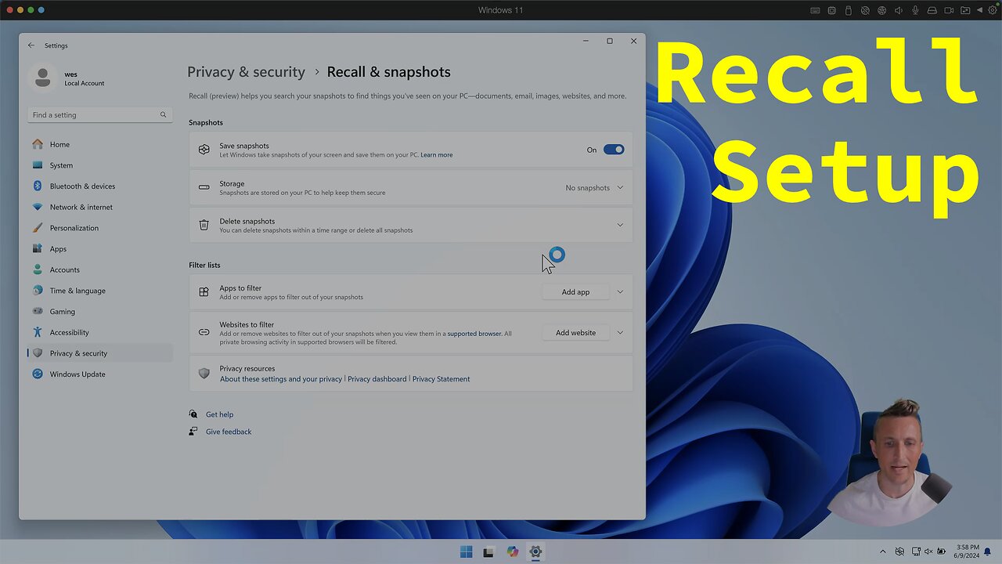This screenshot has width=1002, height=564.
Task: Open the Parallels gear icon in title bar
Action: pos(993,10)
